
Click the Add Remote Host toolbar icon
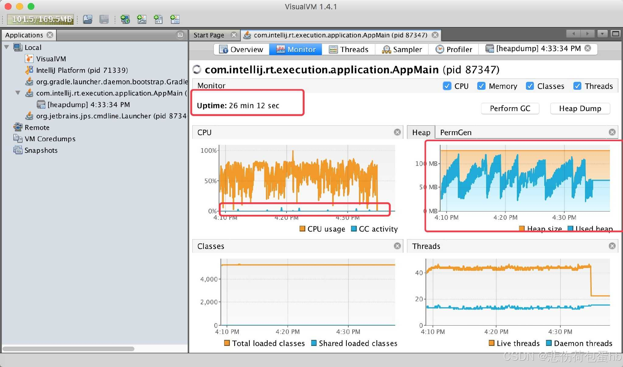[x=125, y=19]
